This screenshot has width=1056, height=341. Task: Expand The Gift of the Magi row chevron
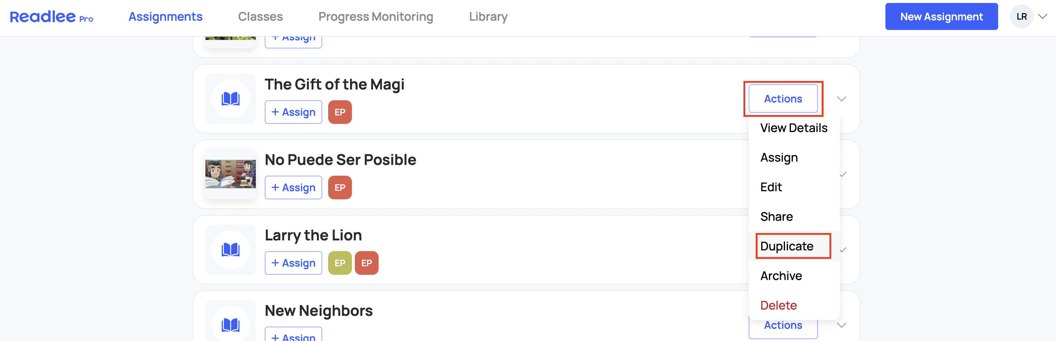click(x=842, y=99)
